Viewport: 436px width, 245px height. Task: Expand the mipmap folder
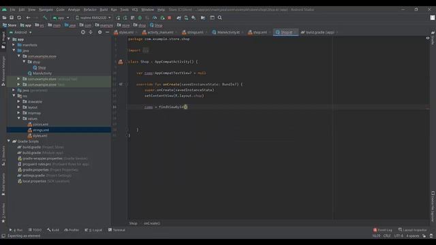(x=18, y=113)
